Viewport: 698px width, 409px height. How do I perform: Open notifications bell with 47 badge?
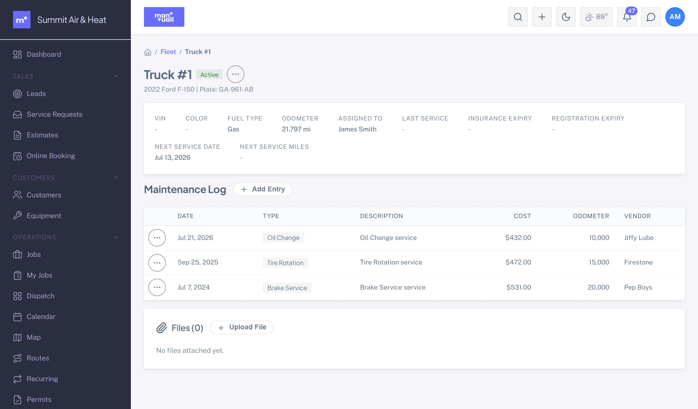click(627, 17)
